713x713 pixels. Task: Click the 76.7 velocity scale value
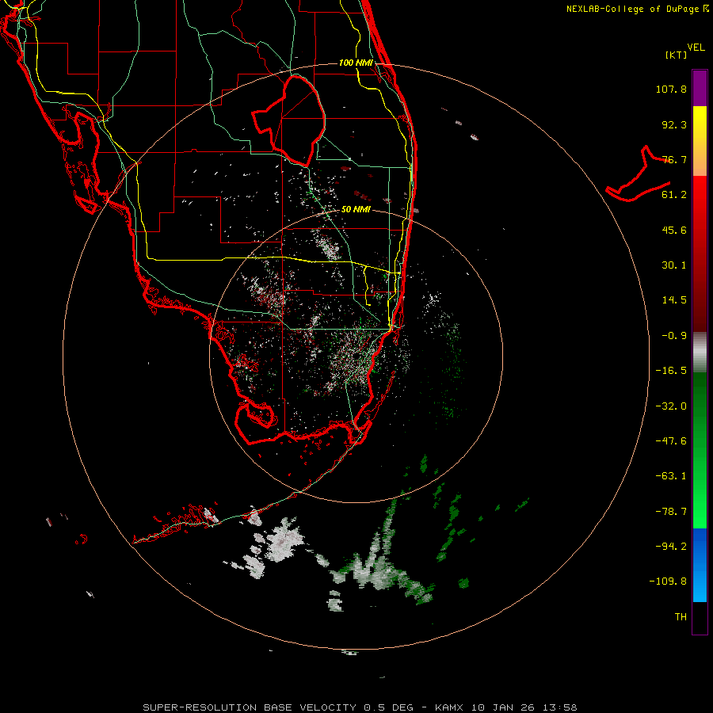(674, 159)
